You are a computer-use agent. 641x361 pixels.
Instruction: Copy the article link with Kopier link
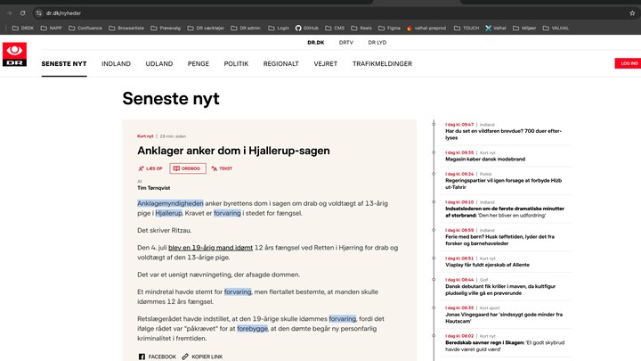(202, 357)
